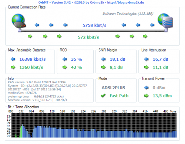185x144 pixels.
Task: Click the 8,1 dB SNR margin value
Action: (116, 67)
